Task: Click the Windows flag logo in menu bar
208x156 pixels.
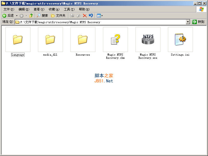Action: click(x=201, y=9)
